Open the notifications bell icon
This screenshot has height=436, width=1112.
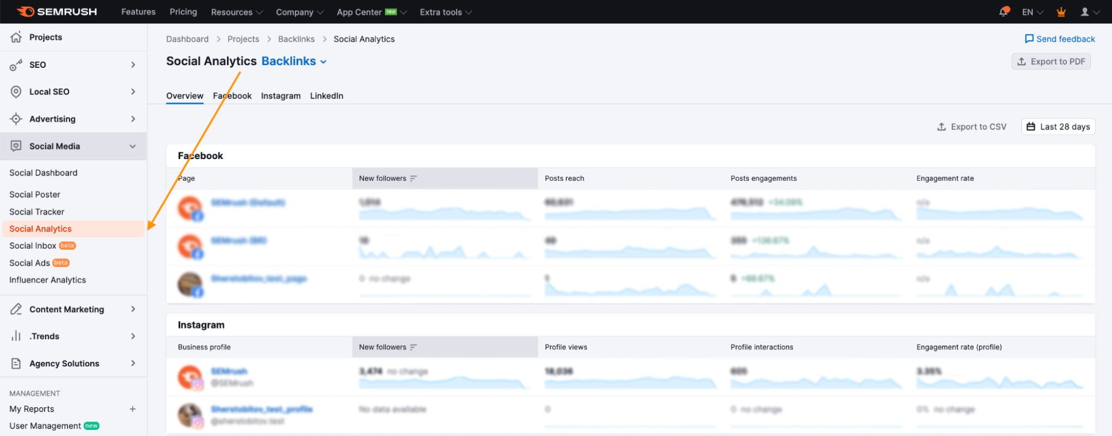coord(1004,12)
